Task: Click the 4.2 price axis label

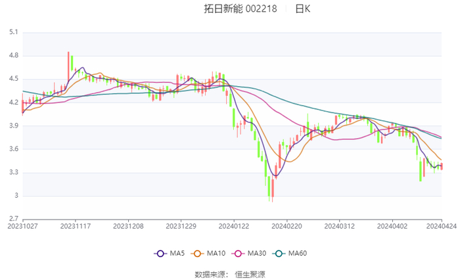Action: (x=13, y=103)
